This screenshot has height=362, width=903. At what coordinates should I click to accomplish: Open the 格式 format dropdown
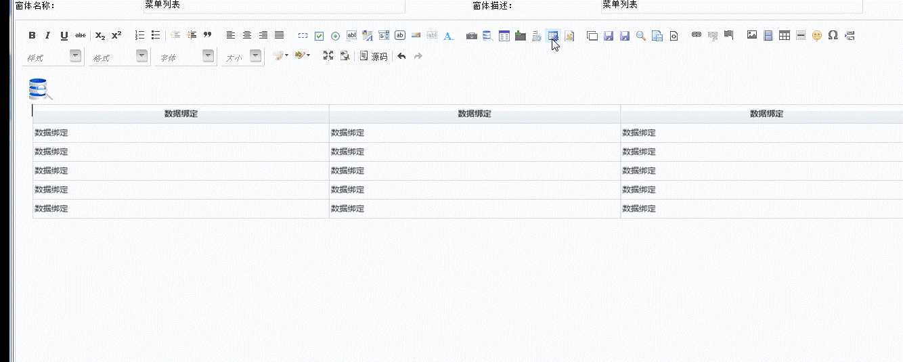[x=119, y=57]
